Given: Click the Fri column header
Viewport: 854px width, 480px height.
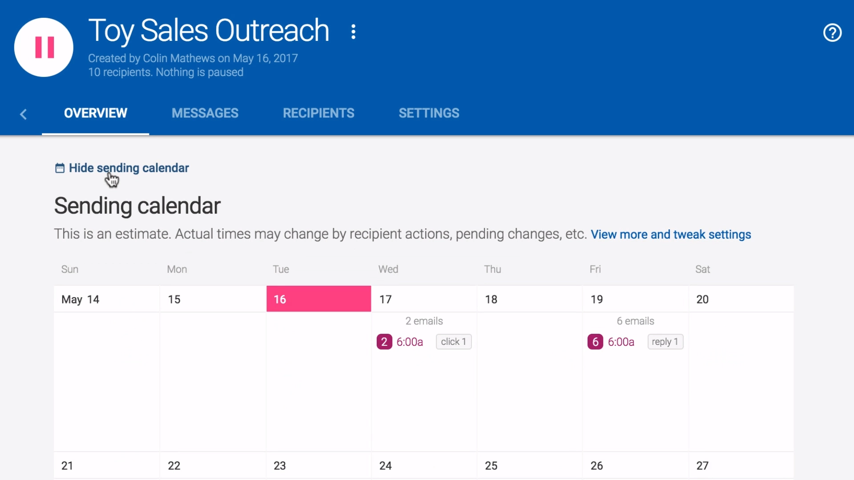Looking at the screenshot, I should [x=595, y=269].
